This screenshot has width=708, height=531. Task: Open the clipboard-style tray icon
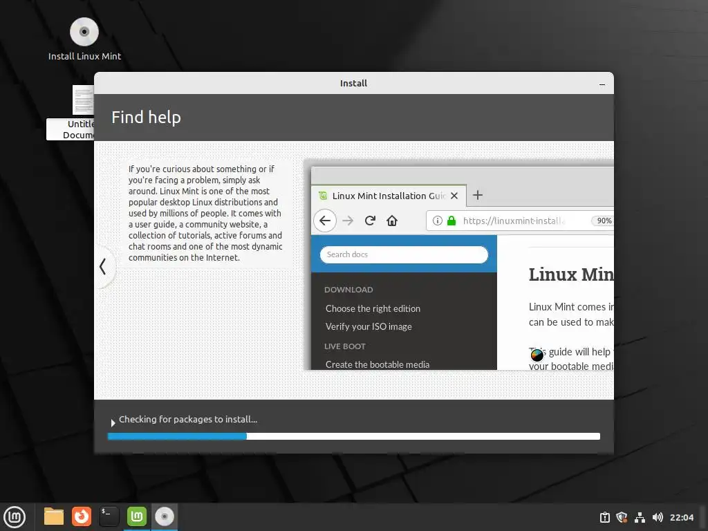coord(604,517)
